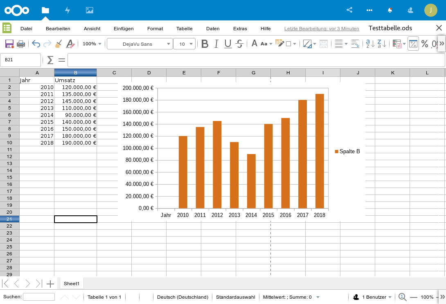Expand more toolbar items chevron
The image size is (446, 304).
click(441, 43)
